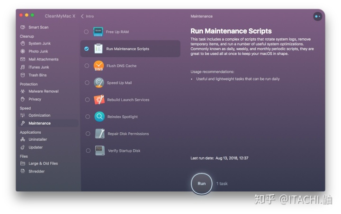Viewport: 341px width, 214px height.
Task: Click the Uninstaller icon in sidebar
Action: (x=23, y=139)
